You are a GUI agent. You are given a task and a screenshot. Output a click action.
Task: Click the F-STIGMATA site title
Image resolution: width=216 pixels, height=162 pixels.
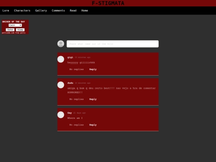pyautogui.click(x=108, y=3)
